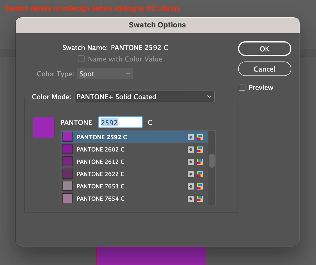Select PANTONE 2592 C swatch chip
316x265 pixels.
(x=68, y=137)
